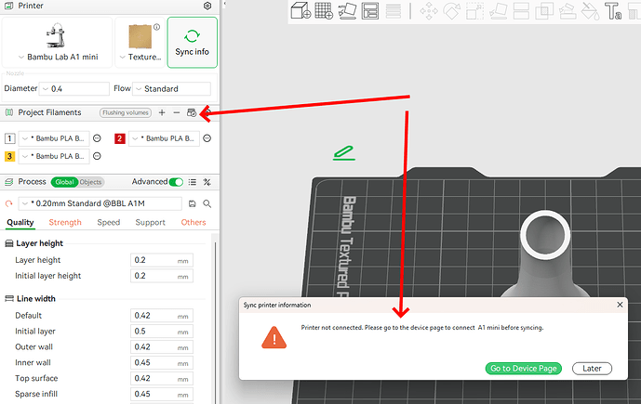Expand the nozzle Diameter 0.4 dropdown
641x404 pixels.
coord(74,88)
